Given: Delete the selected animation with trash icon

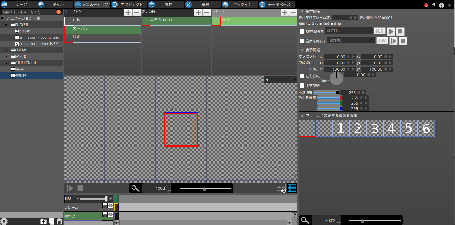Looking at the screenshot, I should 59,222.
